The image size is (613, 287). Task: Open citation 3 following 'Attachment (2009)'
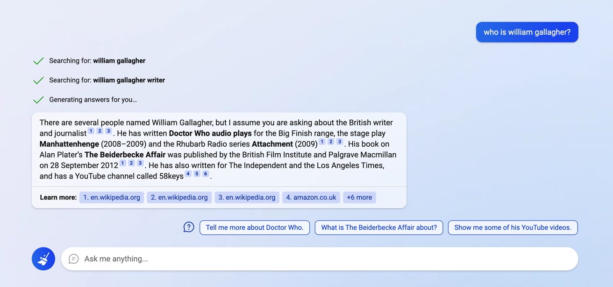pyautogui.click(x=340, y=142)
